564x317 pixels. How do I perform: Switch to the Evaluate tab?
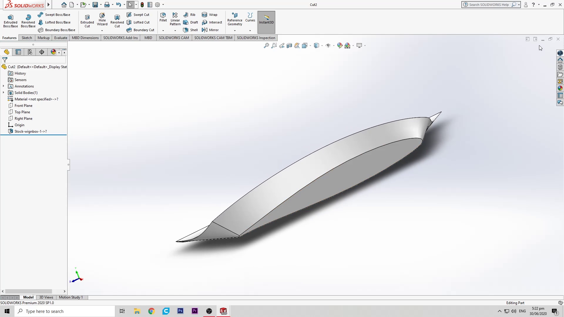61,38
